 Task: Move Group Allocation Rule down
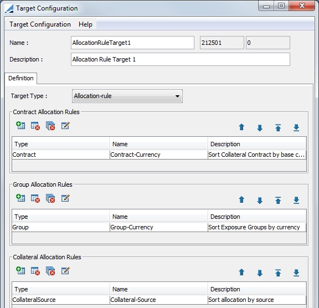[260, 201]
